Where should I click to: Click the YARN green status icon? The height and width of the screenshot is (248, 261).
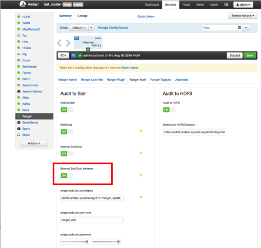point(19,23)
